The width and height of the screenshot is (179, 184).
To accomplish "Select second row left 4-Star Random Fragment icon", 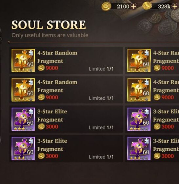I will coord(23,90).
